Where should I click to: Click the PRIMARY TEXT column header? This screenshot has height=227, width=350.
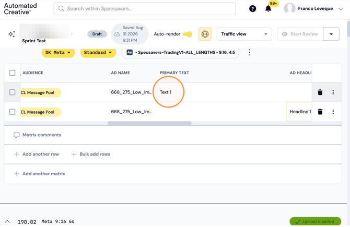point(174,73)
